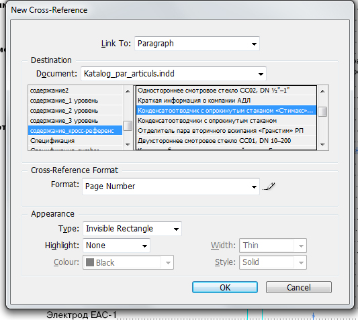The height and width of the screenshot is (320, 358).
Task: Open the Link To dropdown
Action: (x=197, y=44)
